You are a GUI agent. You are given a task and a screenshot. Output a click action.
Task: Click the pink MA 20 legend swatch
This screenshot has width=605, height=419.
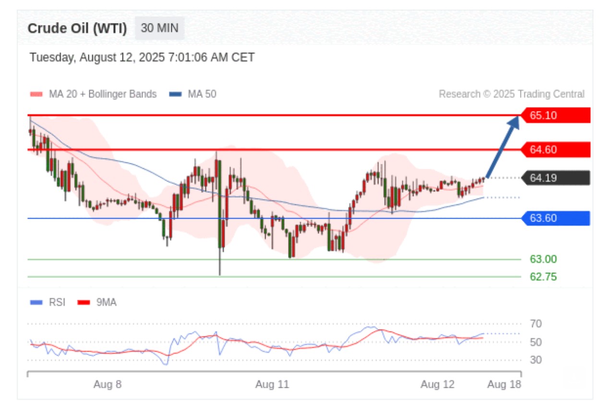click(x=36, y=94)
